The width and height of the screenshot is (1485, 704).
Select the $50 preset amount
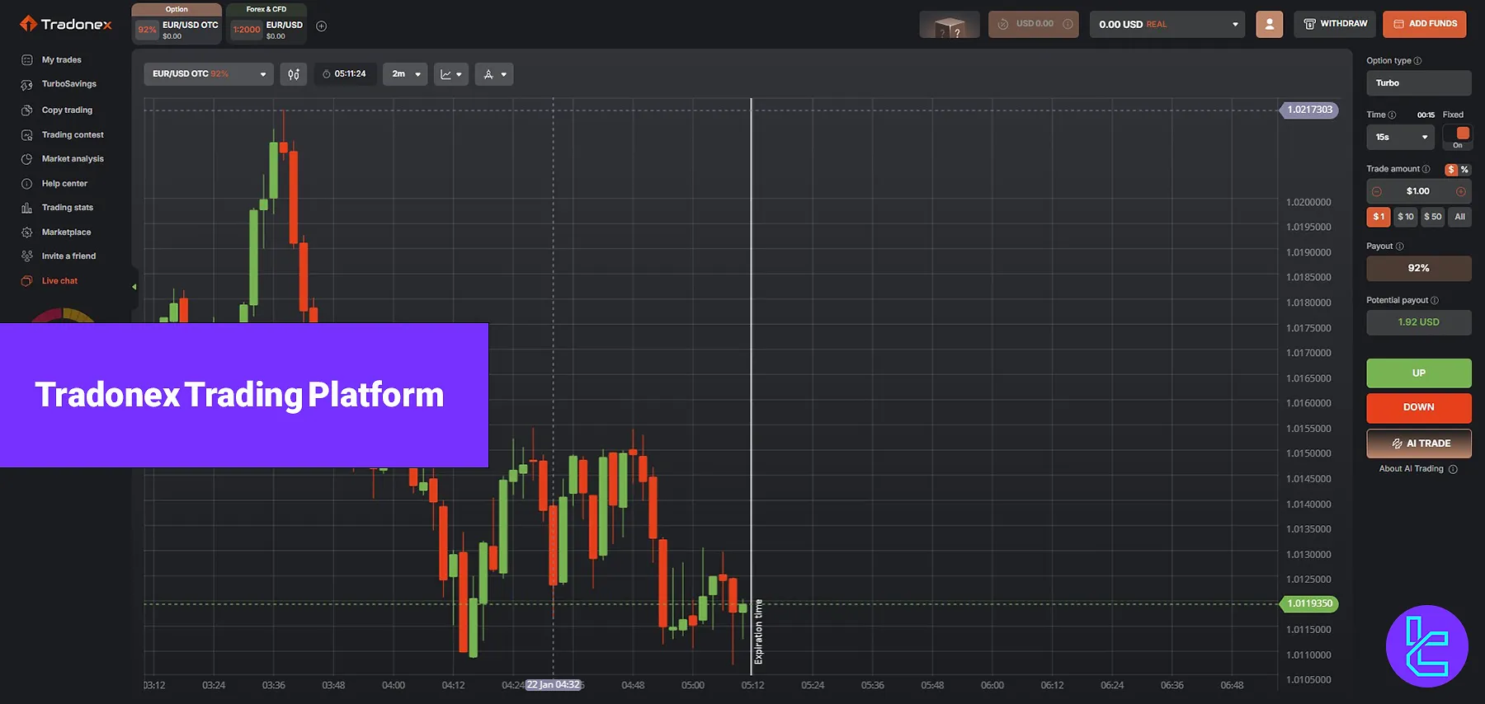pos(1433,217)
